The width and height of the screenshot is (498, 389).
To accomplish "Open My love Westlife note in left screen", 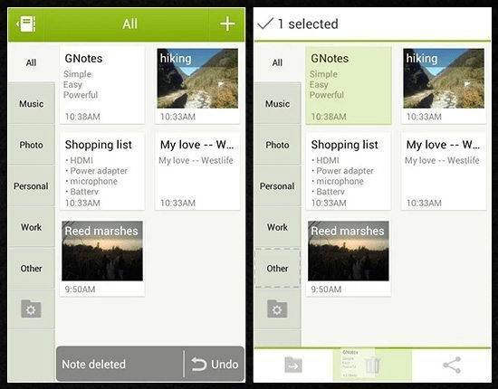I will tap(197, 172).
